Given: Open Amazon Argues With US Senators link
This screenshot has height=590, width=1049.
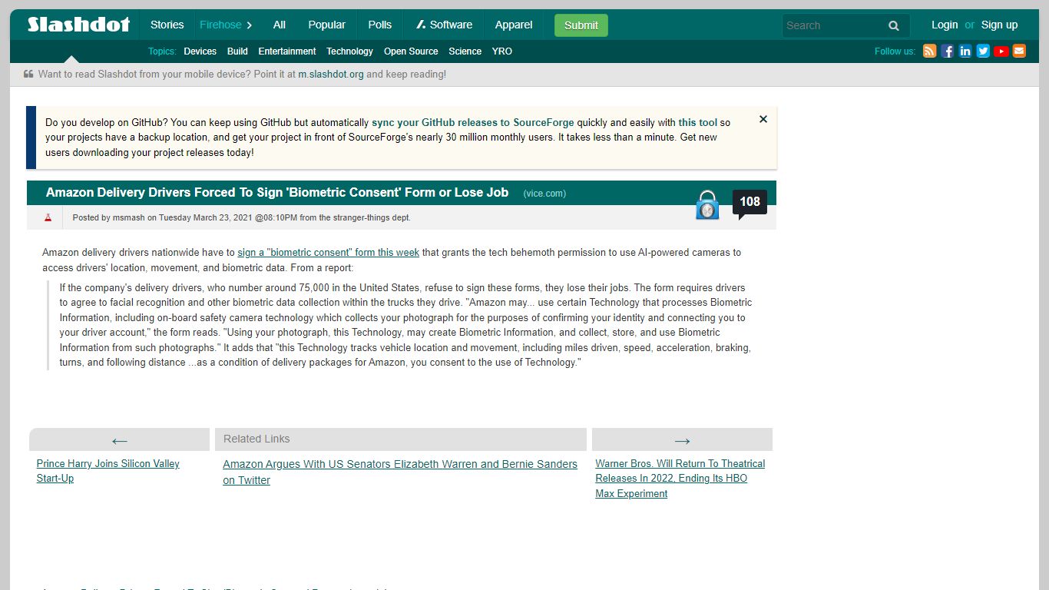Looking at the screenshot, I should 400,472.
